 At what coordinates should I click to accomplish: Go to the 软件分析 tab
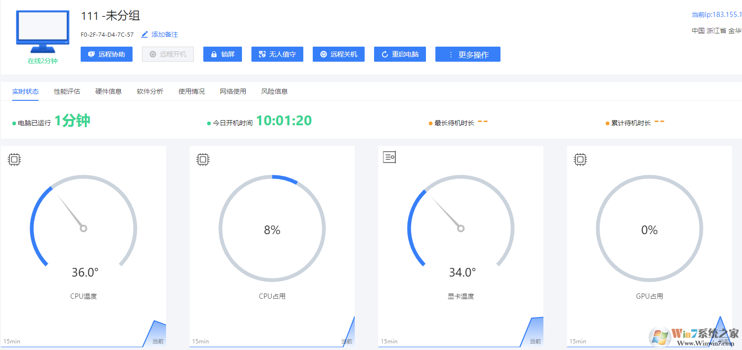(x=150, y=91)
